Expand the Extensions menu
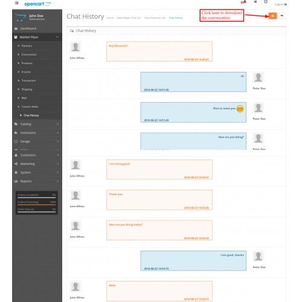This screenshot has height=302, width=302. pos(37,133)
